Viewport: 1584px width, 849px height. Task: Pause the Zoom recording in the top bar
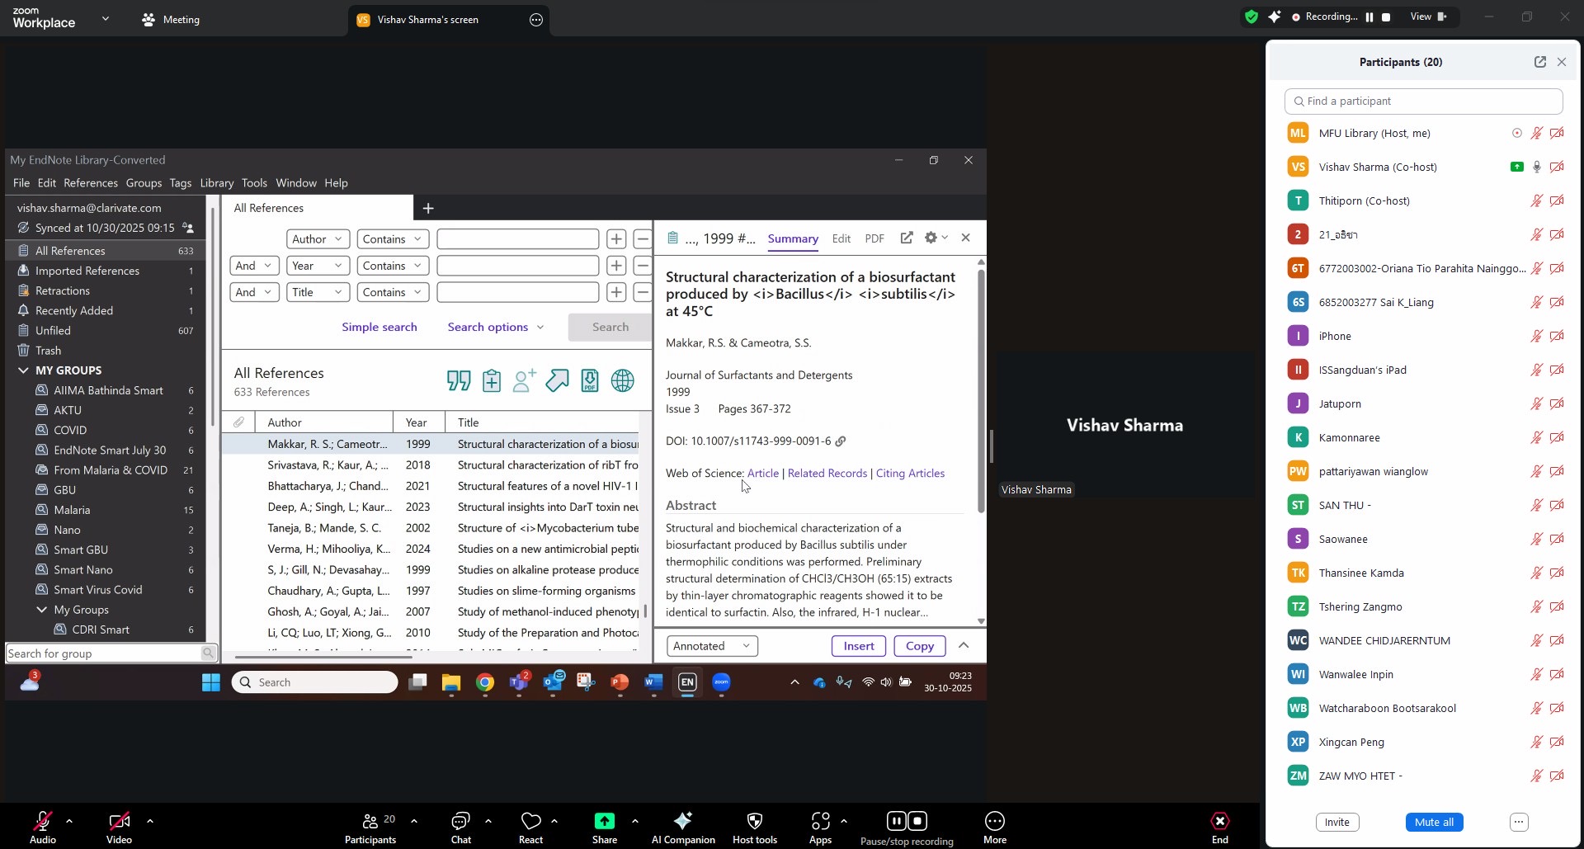1369,17
